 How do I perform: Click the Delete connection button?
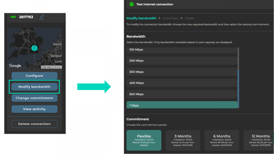34,124
